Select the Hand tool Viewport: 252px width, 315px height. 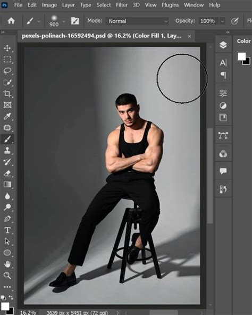click(x=7, y=264)
